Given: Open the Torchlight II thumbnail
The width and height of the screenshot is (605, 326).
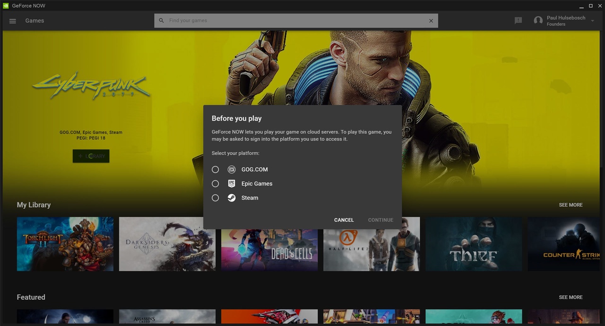Looking at the screenshot, I should pyautogui.click(x=65, y=244).
